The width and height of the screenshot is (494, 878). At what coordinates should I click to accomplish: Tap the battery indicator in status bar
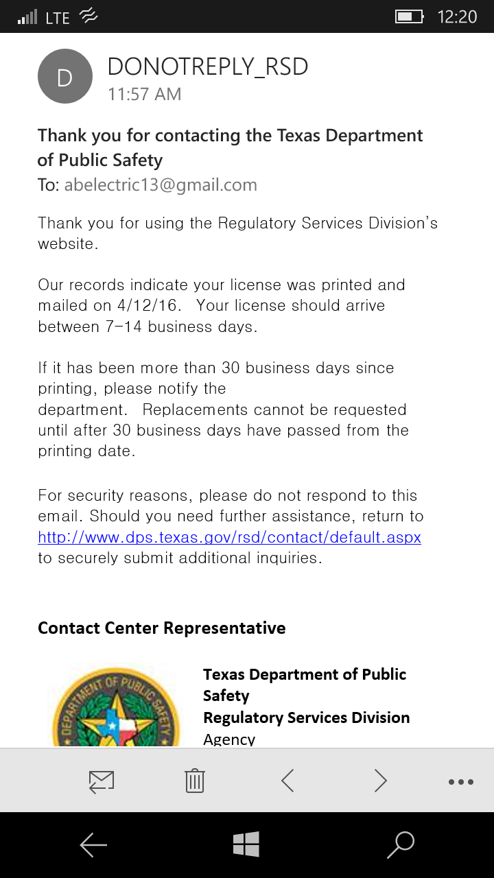(x=409, y=16)
